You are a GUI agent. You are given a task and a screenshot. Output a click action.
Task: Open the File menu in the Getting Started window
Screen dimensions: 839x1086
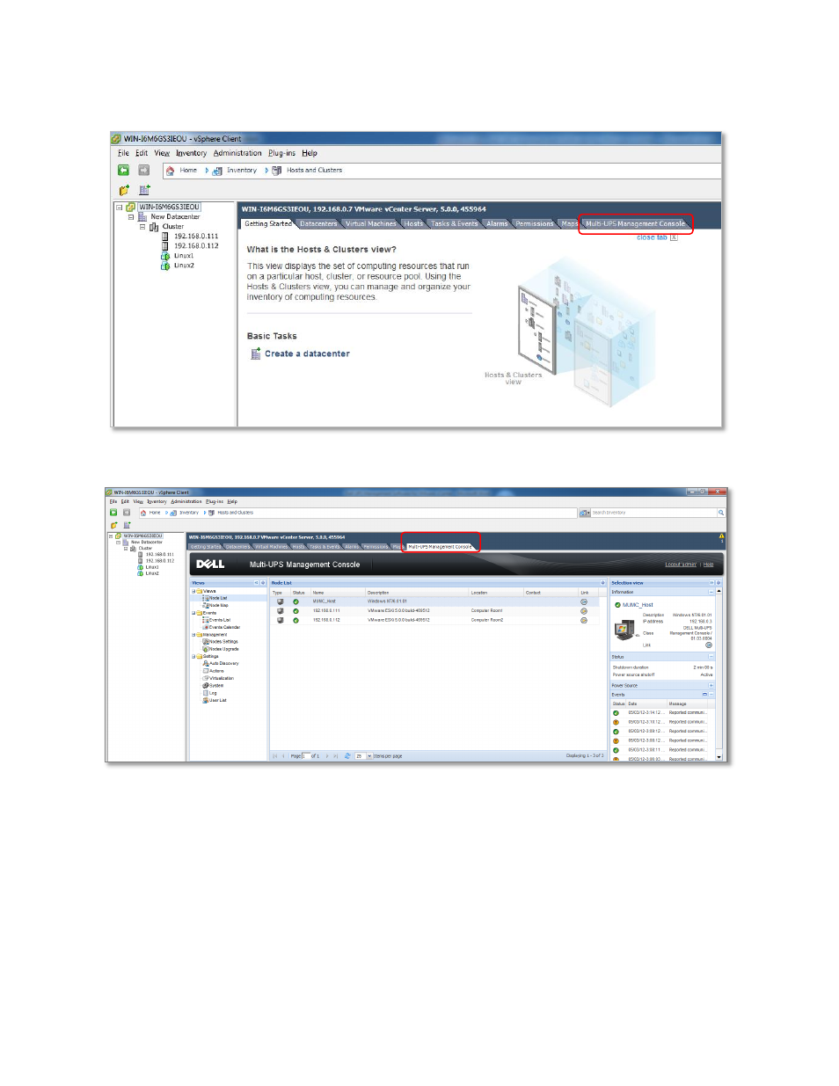tap(123, 153)
